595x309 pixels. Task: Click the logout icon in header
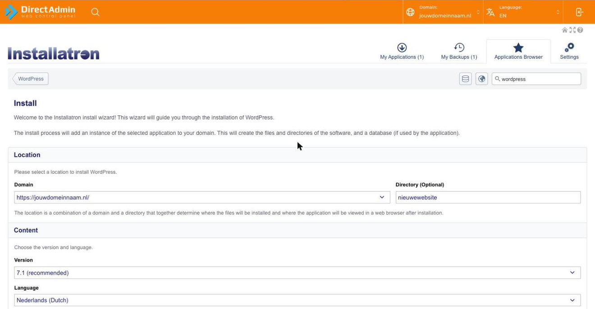pyautogui.click(x=579, y=12)
